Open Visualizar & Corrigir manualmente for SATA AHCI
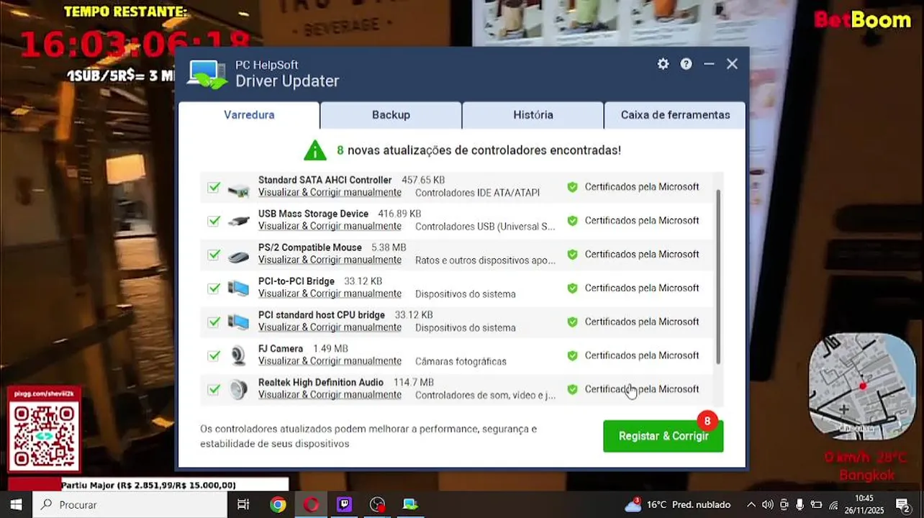The image size is (924, 518). coord(330,193)
